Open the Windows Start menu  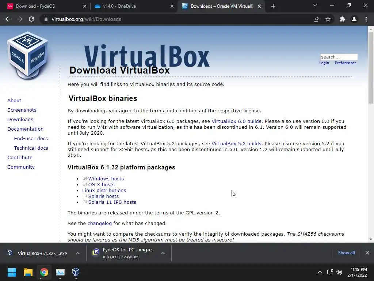12,272
